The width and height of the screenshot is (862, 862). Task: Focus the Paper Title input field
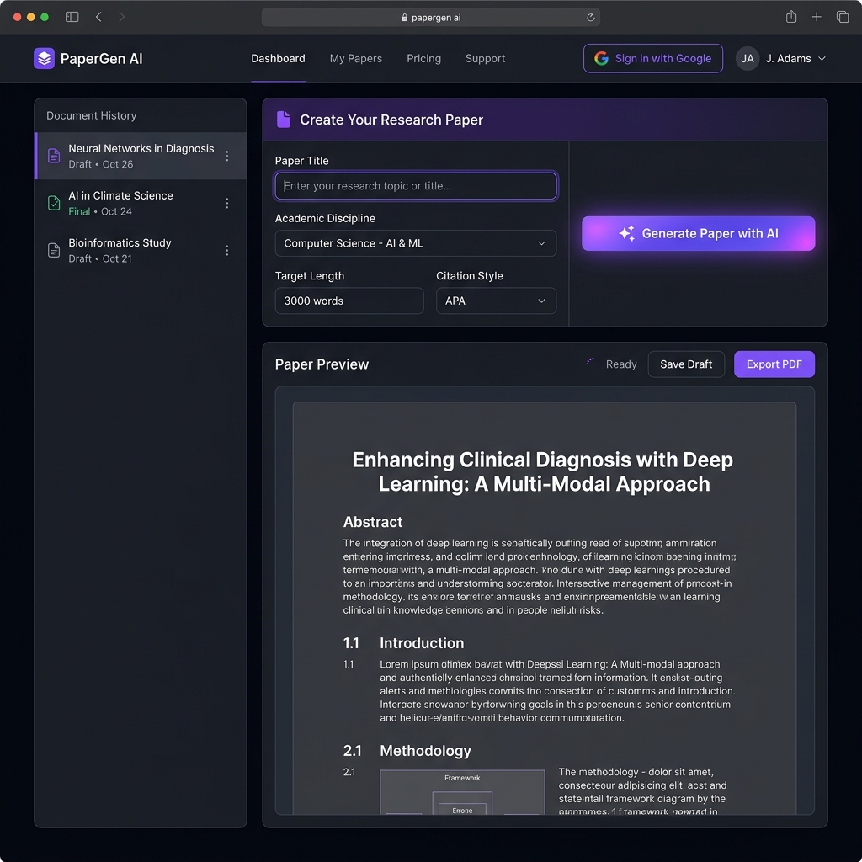point(416,186)
